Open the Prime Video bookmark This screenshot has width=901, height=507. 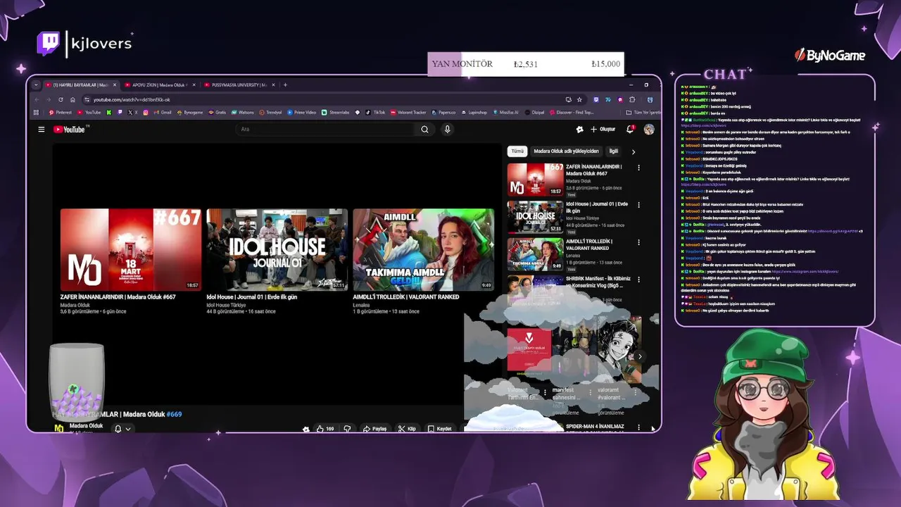(x=301, y=112)
